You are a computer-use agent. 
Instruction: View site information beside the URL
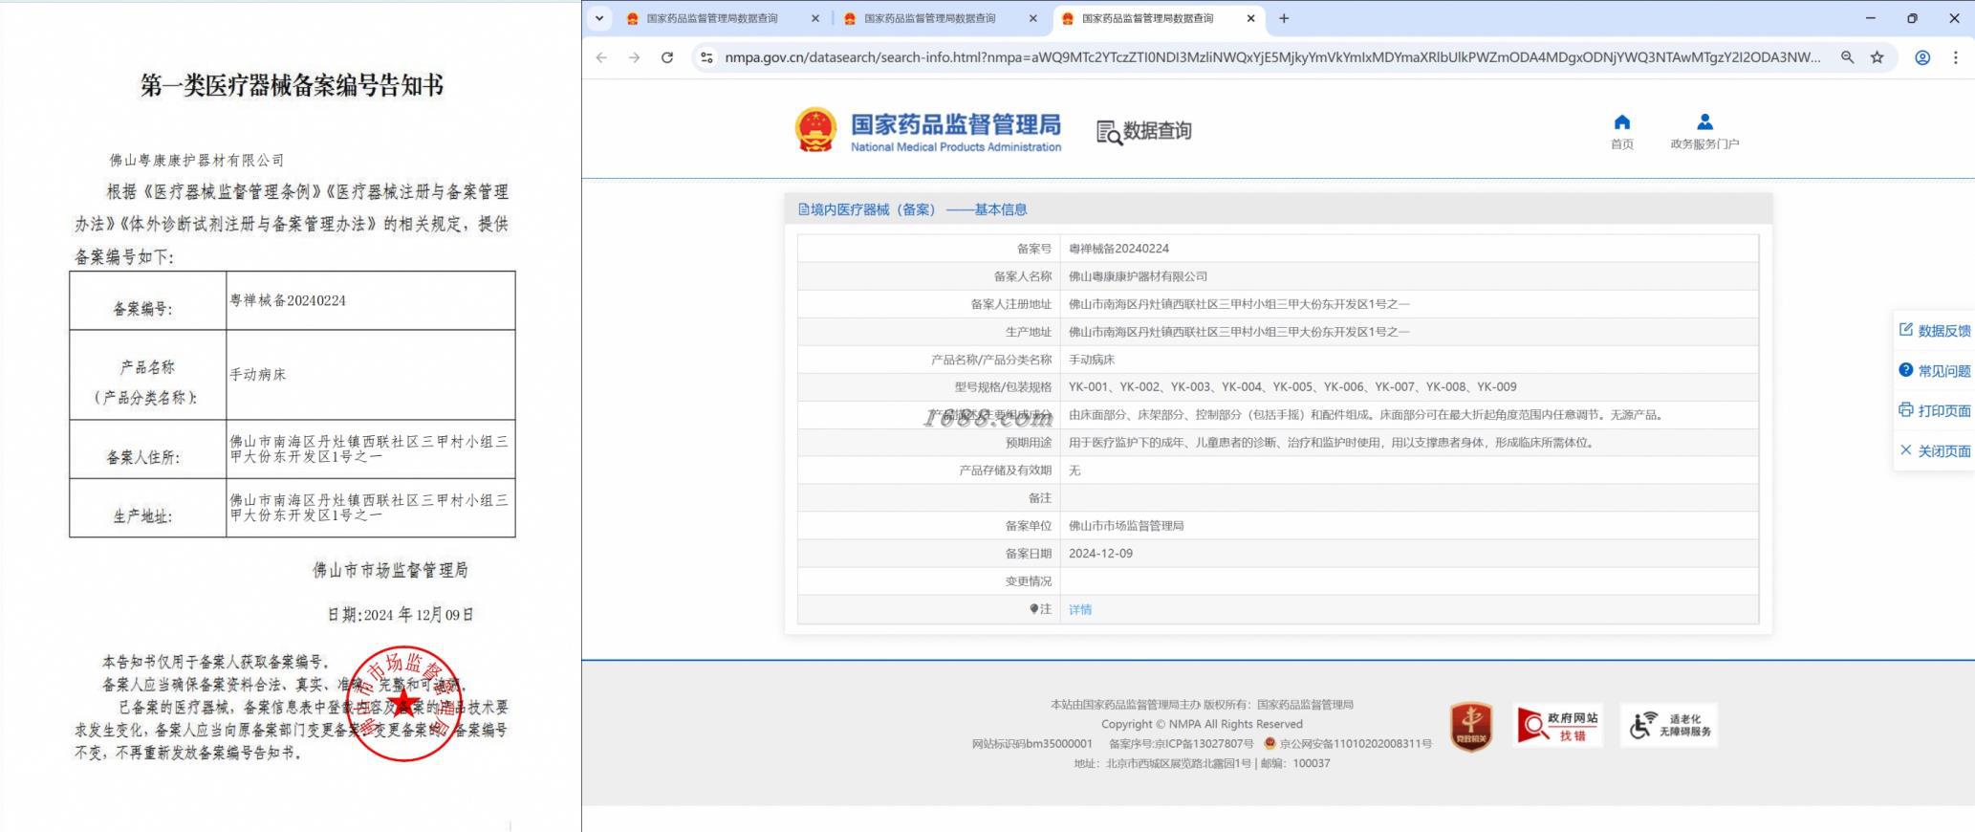(706, 57)
